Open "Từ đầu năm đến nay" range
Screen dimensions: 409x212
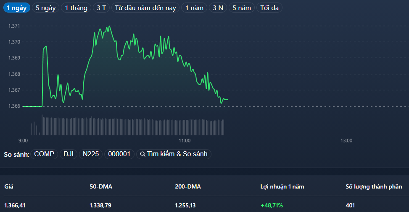[145, 8]
